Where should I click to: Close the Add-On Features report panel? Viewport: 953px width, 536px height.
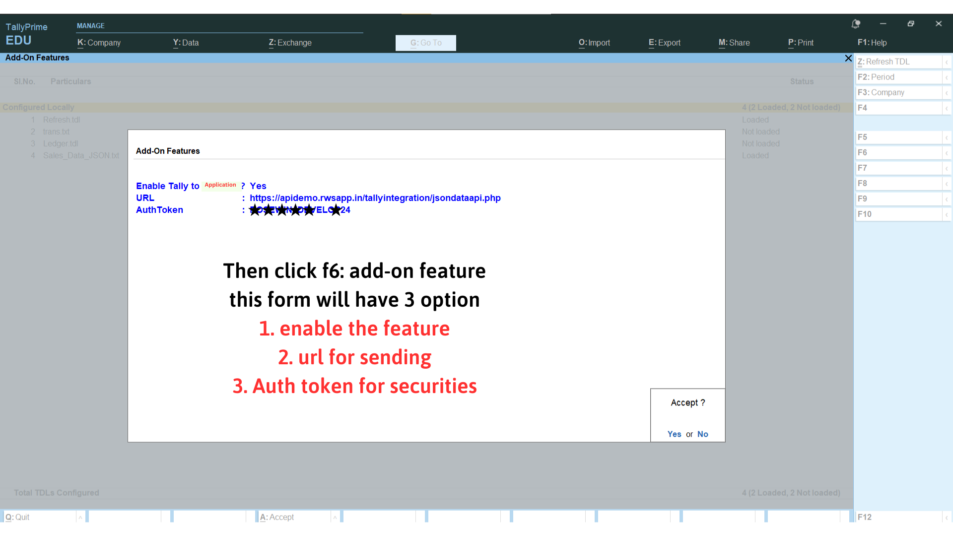click(848, 58)
